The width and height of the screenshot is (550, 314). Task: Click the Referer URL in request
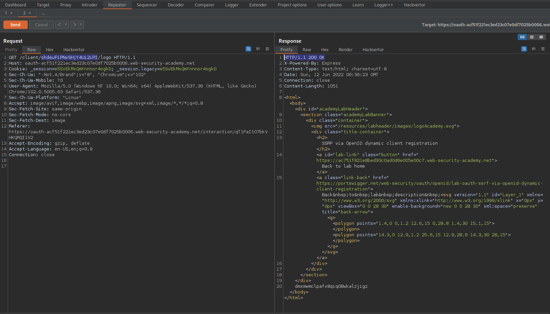coord(138,135)
